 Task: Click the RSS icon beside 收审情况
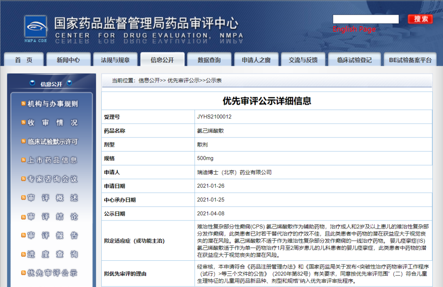pos(23,122)
